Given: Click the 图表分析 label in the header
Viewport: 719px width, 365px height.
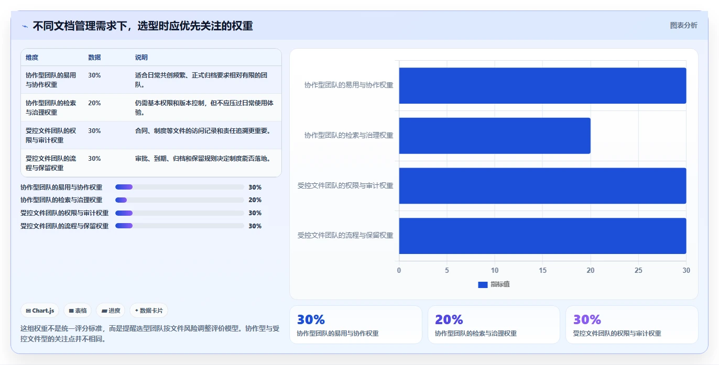Looking at the screenshot, I should coord(683,25).
